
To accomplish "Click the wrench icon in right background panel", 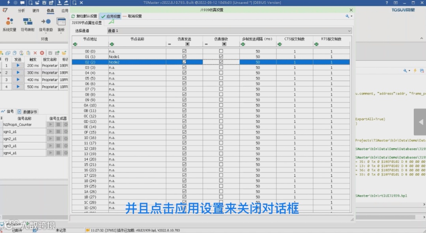I will [405, 70].
